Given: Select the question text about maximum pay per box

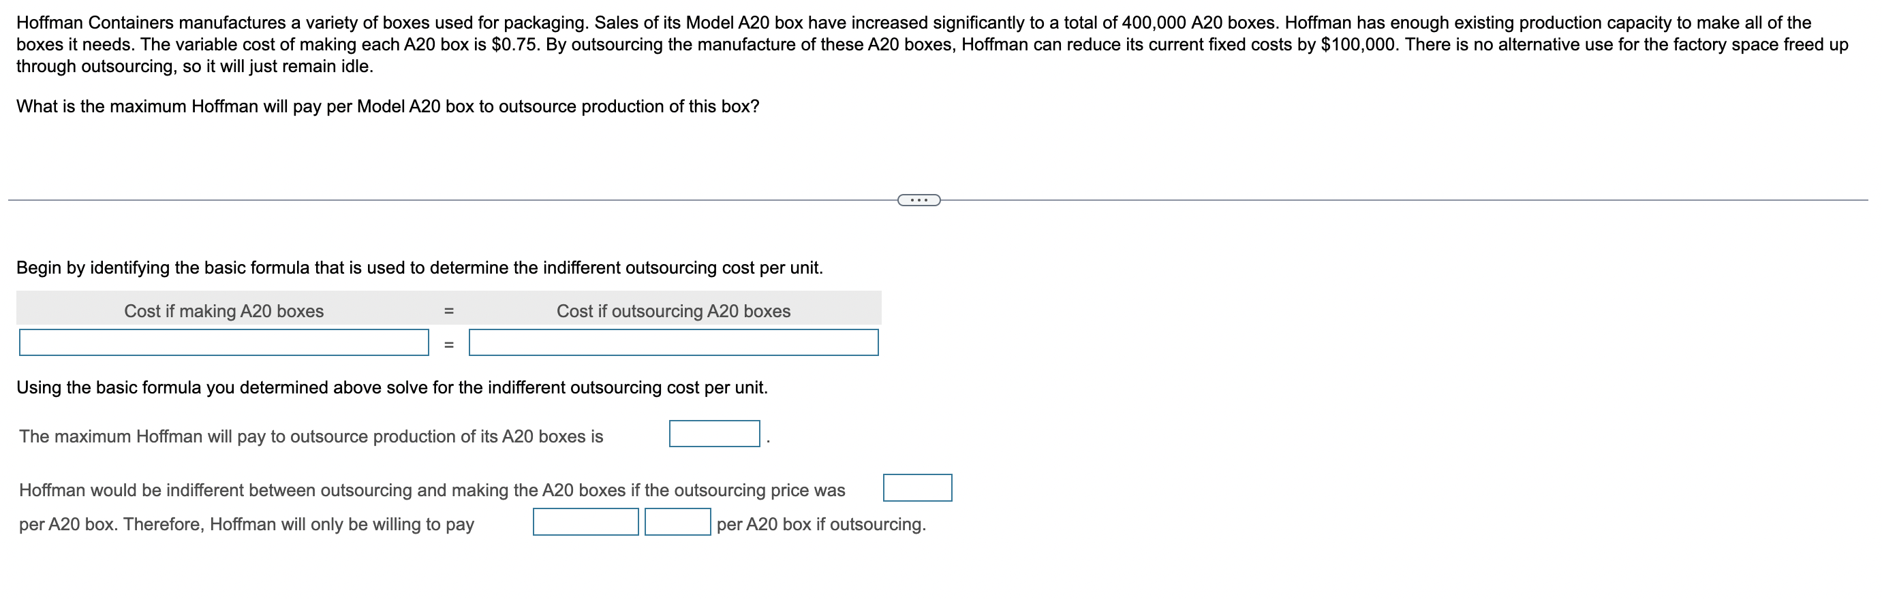Looking at the screenshot, I should (388, 106).
